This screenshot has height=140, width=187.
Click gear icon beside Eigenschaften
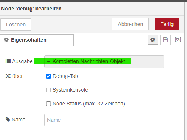click(x=6, y=40)
